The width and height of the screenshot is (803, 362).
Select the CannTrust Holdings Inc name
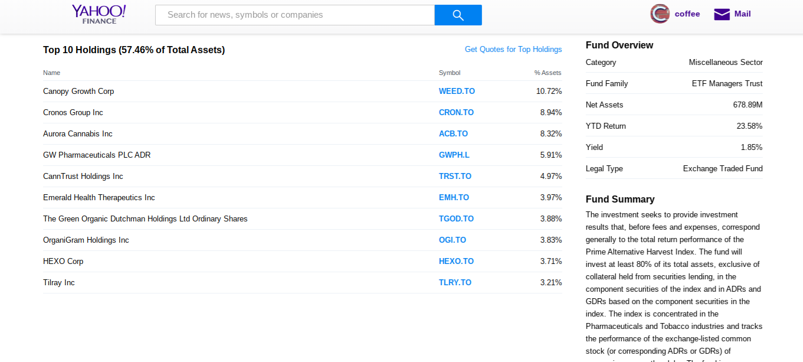pos(83,177)
